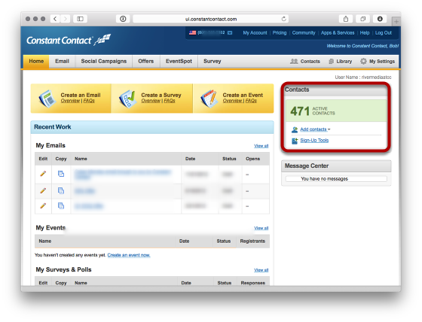Click Log Out link
This screenshot has width=422, height=322.
(x=384, y=33)
